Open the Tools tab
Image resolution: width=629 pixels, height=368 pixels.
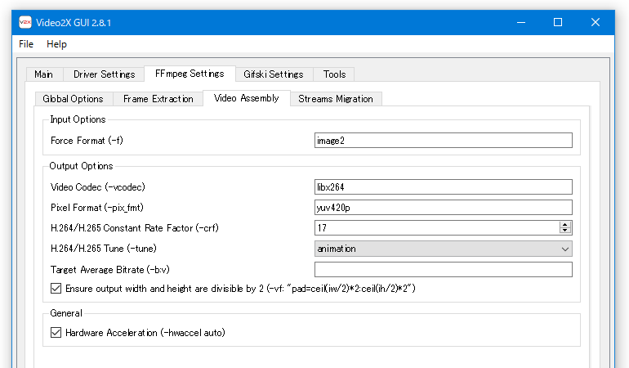coord(334,74)
